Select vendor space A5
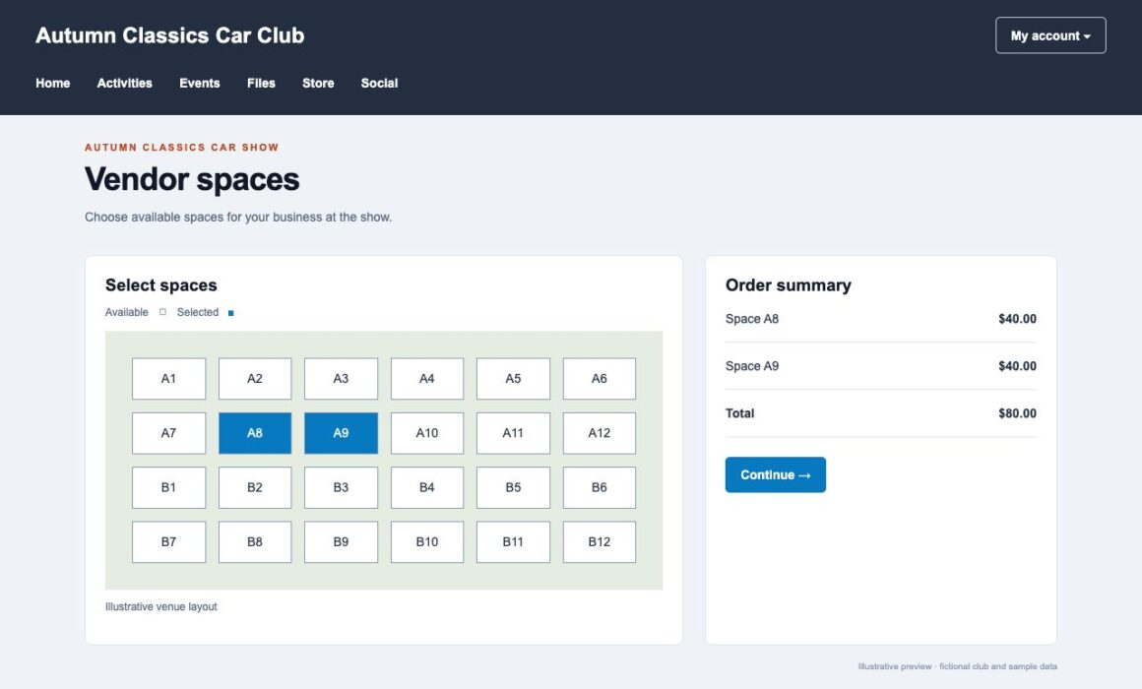Screen dimensions: 1142x689 514,379
